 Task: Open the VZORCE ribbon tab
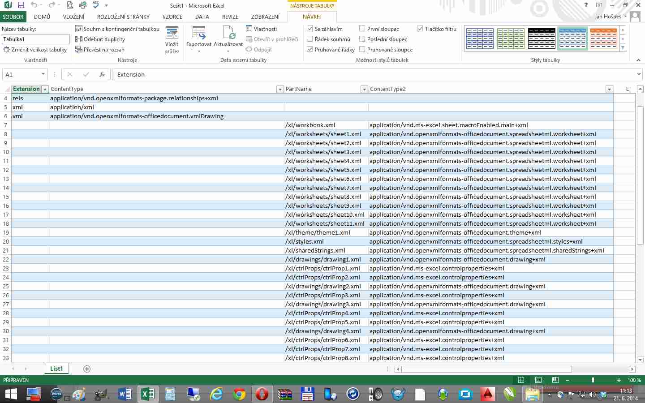tap(172, 17)
